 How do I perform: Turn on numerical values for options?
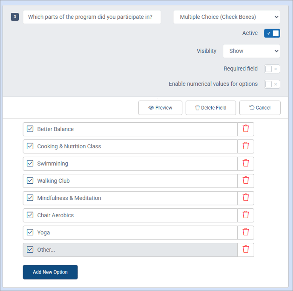coord(272,84)
